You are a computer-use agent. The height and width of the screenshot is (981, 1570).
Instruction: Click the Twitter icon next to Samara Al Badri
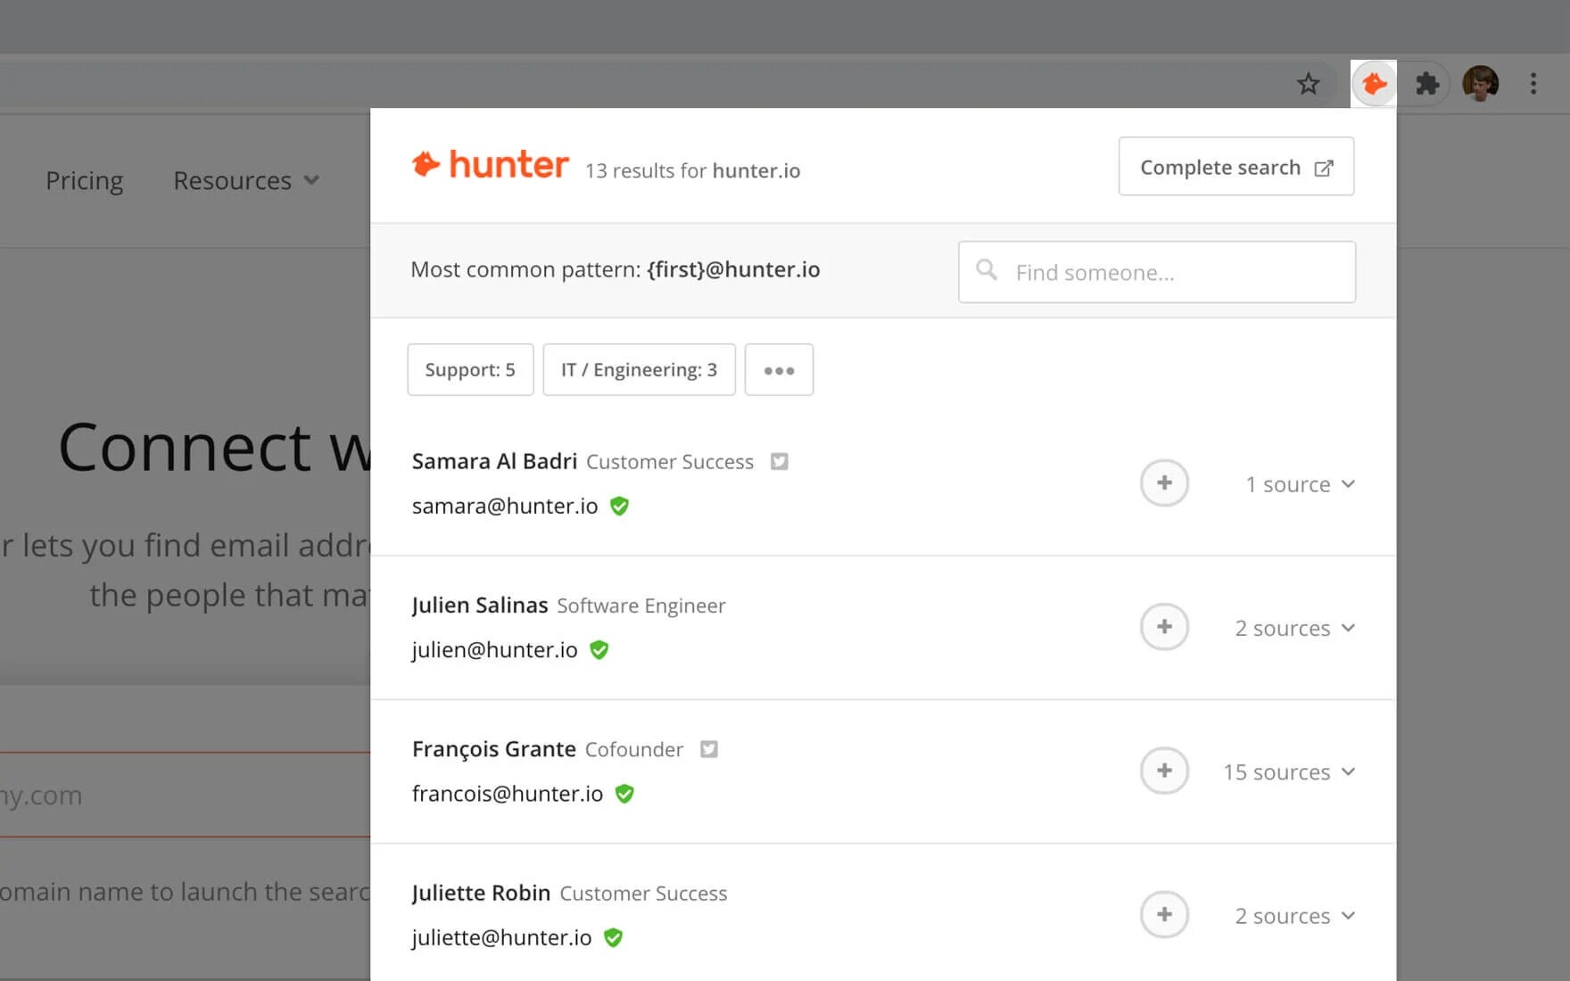(779, 461)
